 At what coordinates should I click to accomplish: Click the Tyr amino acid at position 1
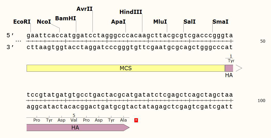coord(231,61)
